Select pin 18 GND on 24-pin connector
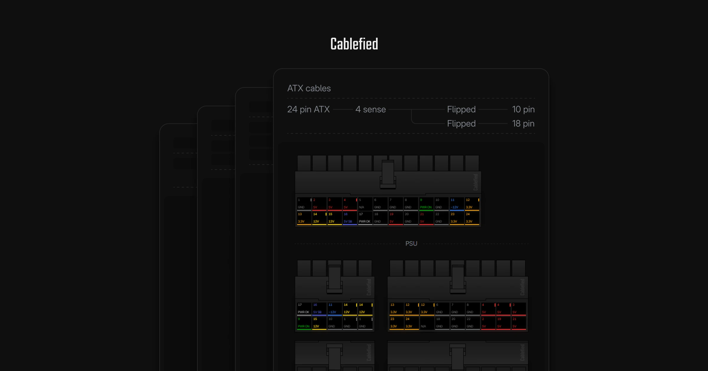This screenshot has width=708, height=371. [381, 218]
